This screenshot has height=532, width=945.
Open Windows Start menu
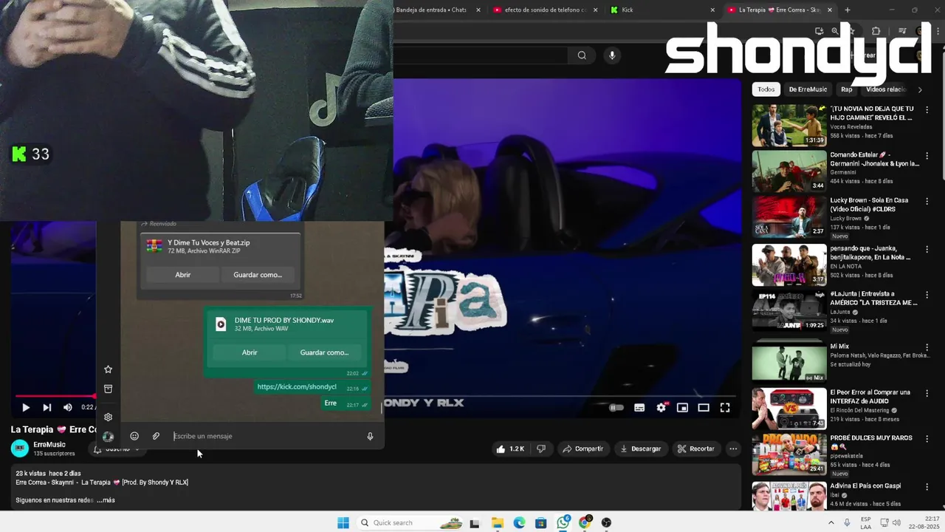pos(343,522)
